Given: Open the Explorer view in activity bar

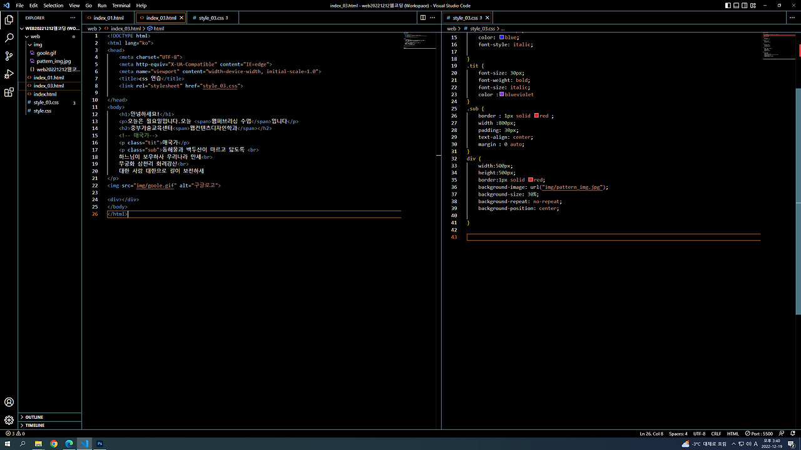Looking at the screenshot, I should click(9, 20).
